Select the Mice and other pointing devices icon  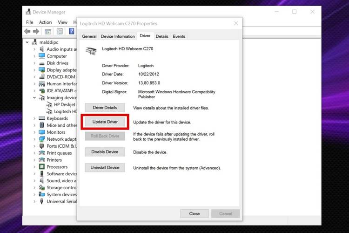click(x=42, y=125)
